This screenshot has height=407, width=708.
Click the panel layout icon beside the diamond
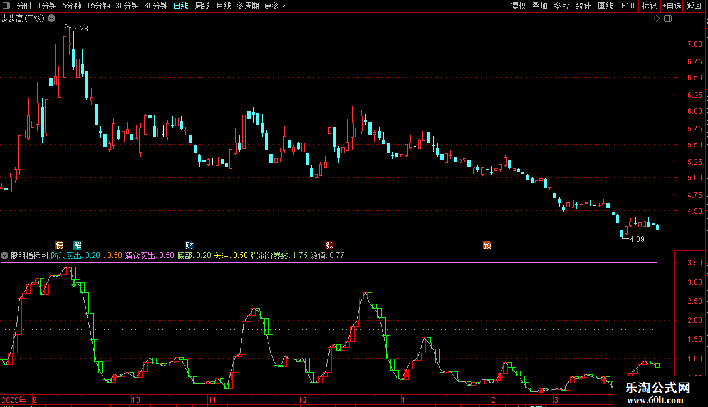pyautogui.click(x=668, y=19)
